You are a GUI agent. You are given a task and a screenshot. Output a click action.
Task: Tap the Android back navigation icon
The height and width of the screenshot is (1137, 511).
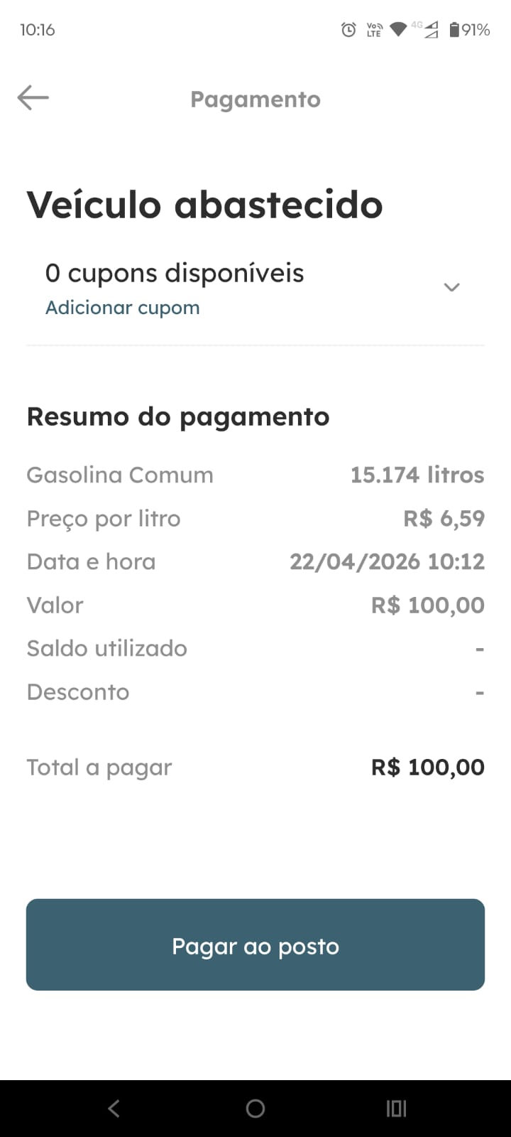(x=114, y=1108)
